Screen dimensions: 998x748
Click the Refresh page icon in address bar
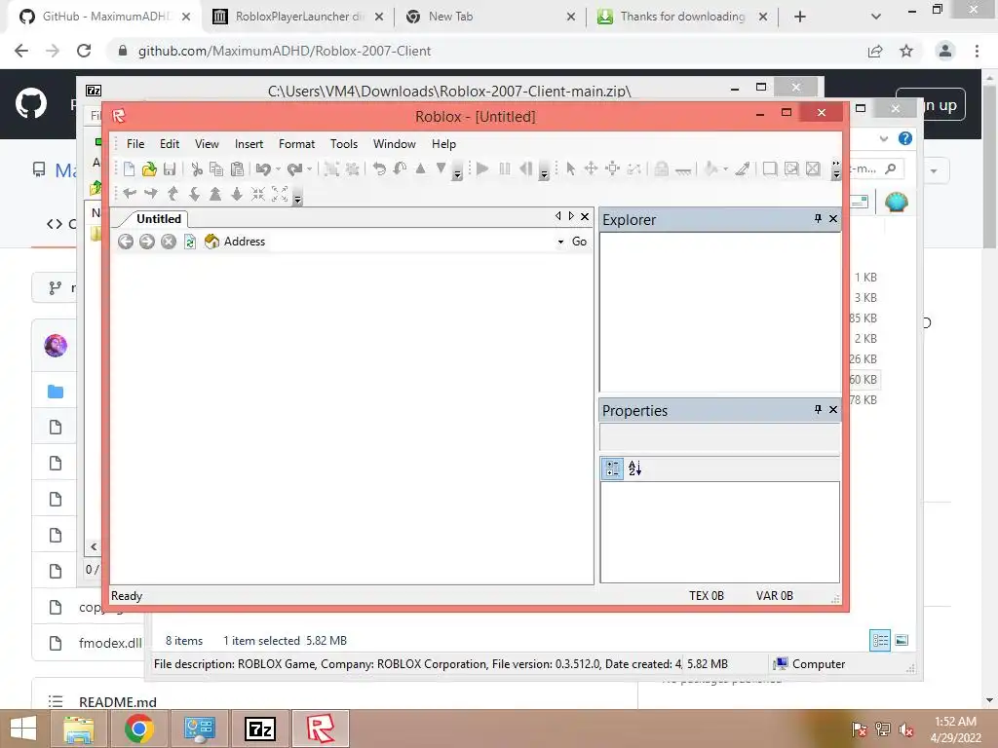(190, 242)
